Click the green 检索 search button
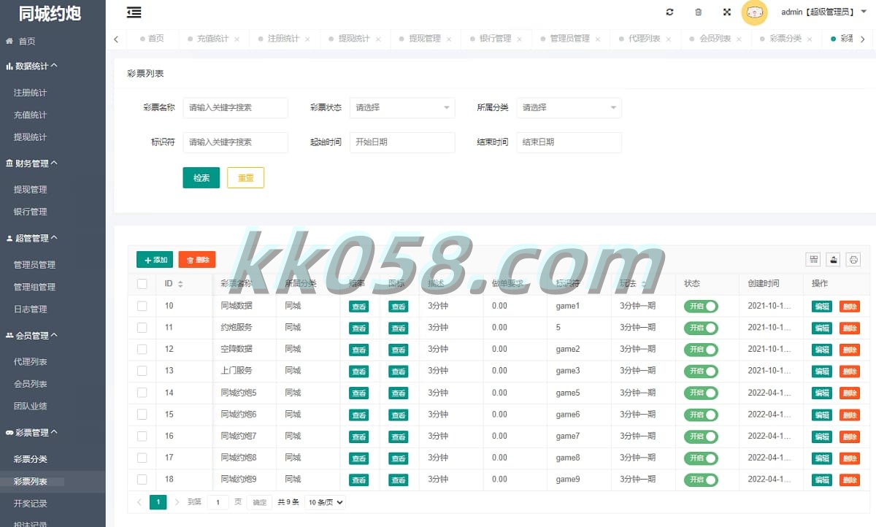Viewport: 876px width, 527px height. pyautogui.click(x=201, y=177)
